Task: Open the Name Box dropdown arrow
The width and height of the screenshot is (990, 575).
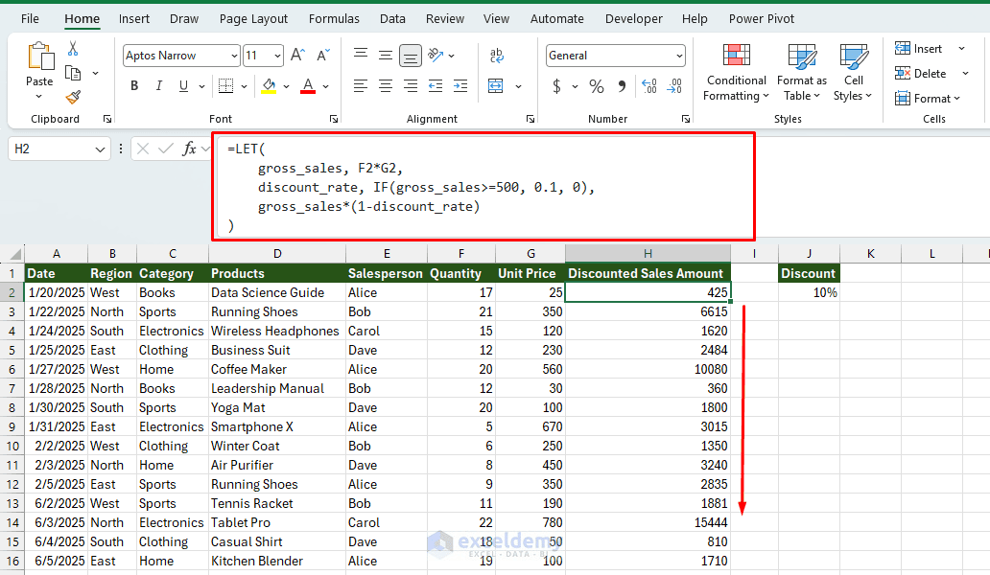Action: pos(99,149)
